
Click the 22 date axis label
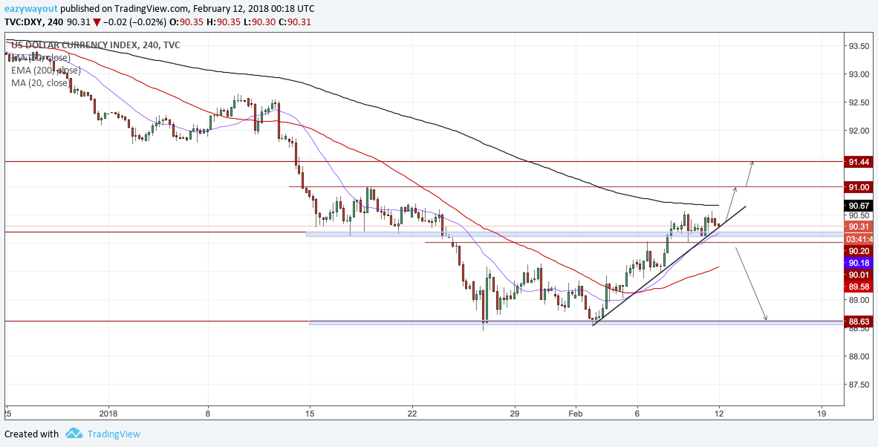[412, 413]
